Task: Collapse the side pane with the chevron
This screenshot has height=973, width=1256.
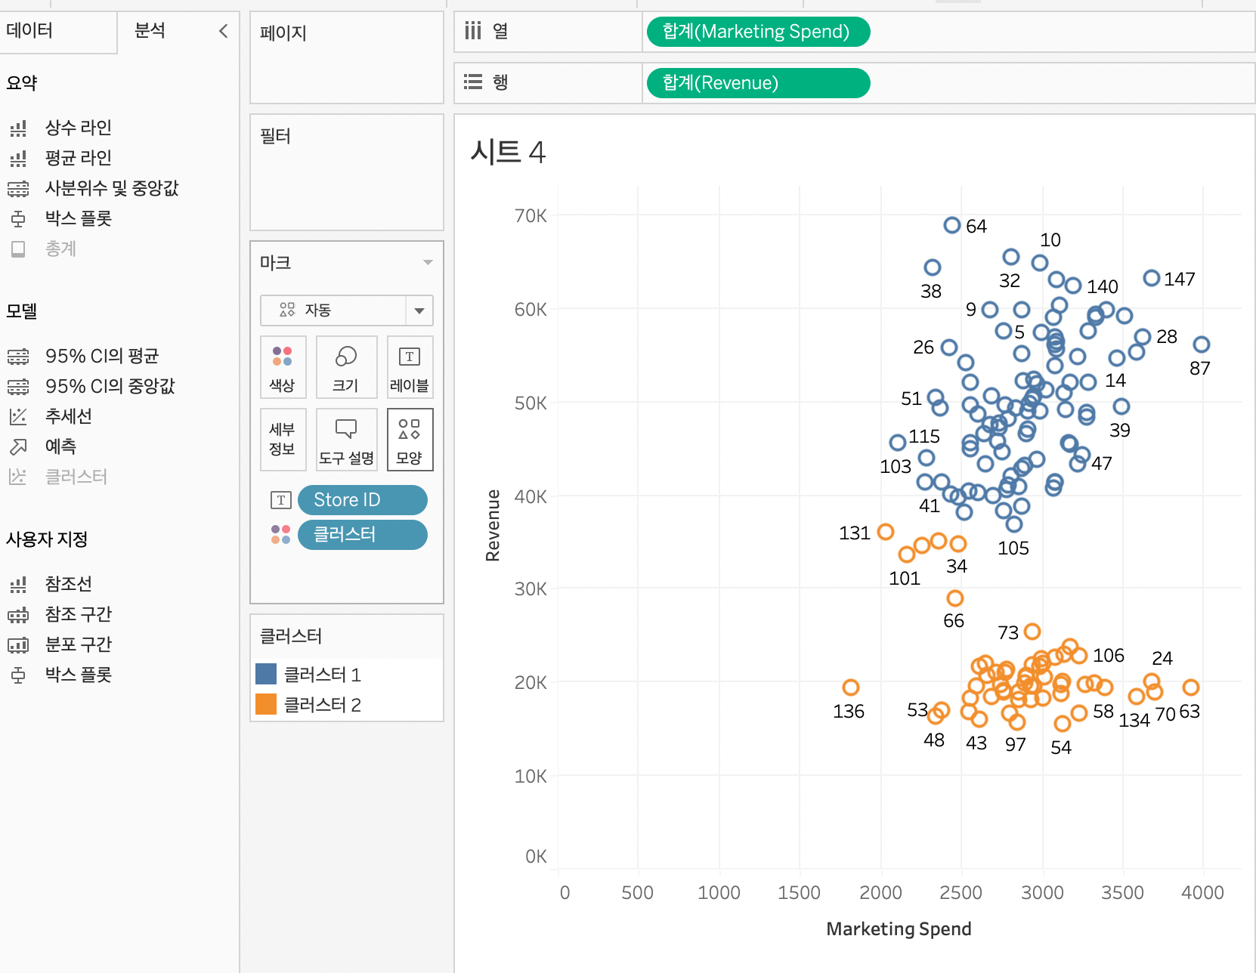Action: point(223,31)
